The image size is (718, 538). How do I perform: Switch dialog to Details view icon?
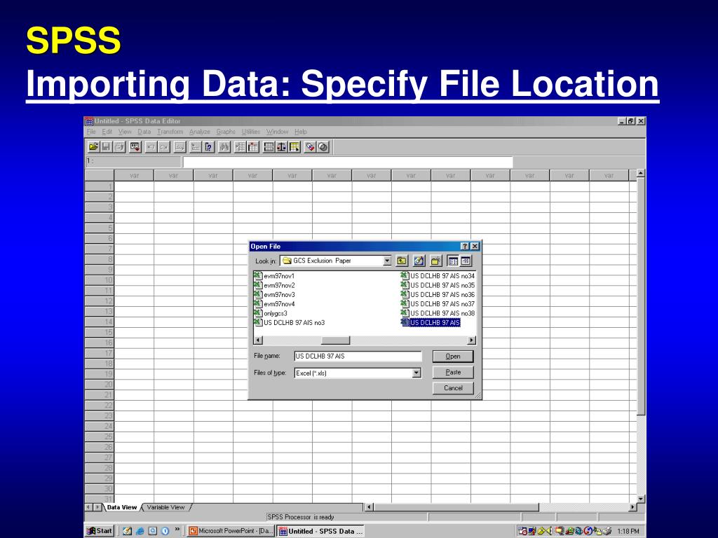[466, 261]
